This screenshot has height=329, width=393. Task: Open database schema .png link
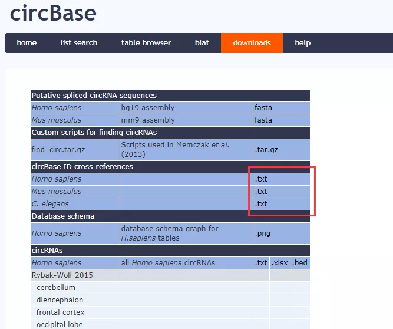point(262,233)
